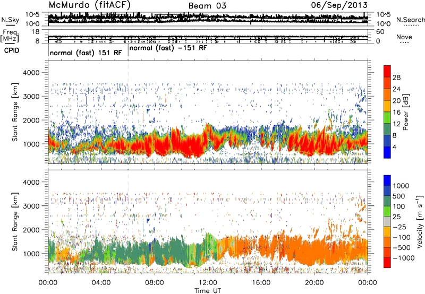Click the '4000' tick in power panel
The image size is (425, 294).
[x=31, y=73]
